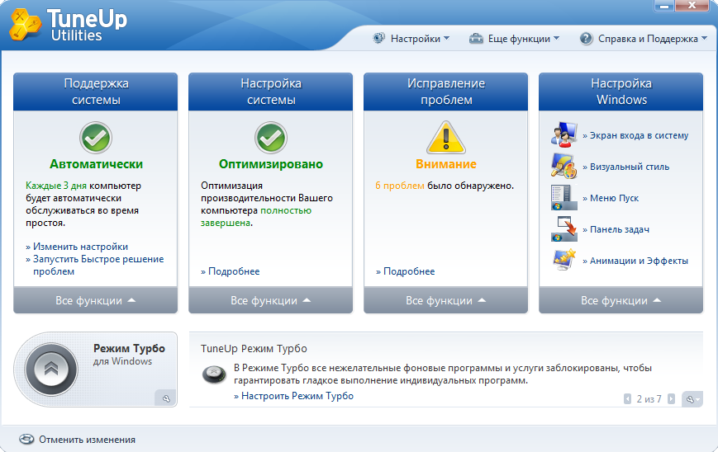This screenshot has height=452, width=718.
Task: Click green checkmark above Автоматически
Action: [96, 138]
